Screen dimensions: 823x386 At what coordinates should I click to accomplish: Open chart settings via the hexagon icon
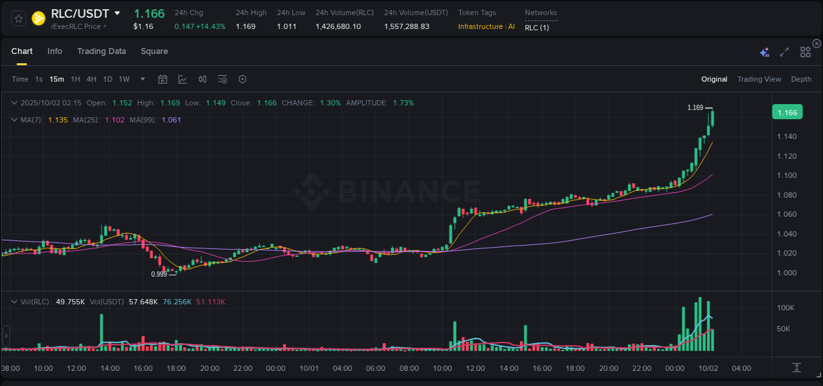tap(242, 78)
